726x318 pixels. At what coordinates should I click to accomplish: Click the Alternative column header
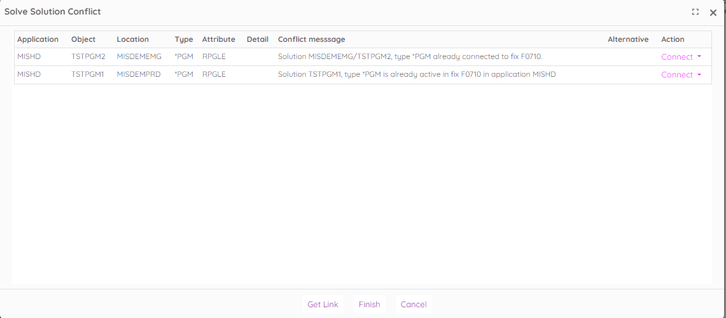(628, 39)
